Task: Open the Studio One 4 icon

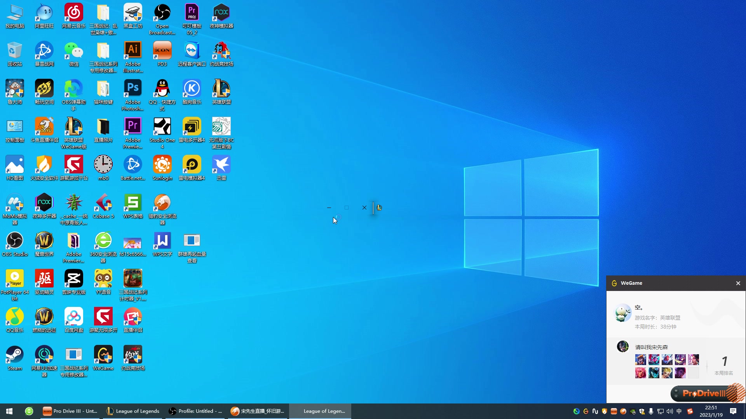Action: [x=162, y=126]
